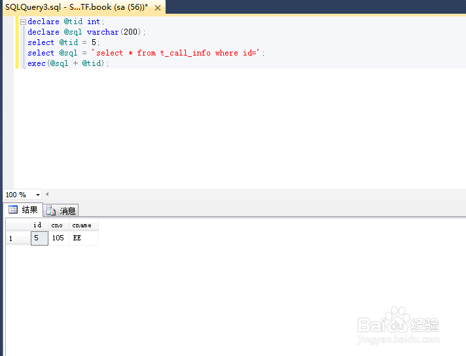466x356 pixels.
Task: Select the cno cell 105
Action: pyautogui.click(x=58, y=238)
